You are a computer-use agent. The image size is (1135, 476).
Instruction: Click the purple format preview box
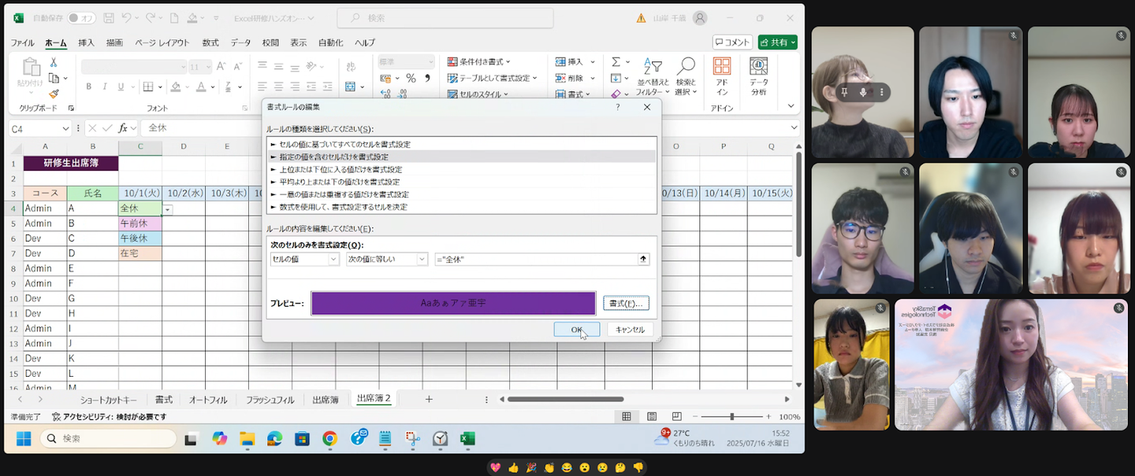(x=453, y=304)
